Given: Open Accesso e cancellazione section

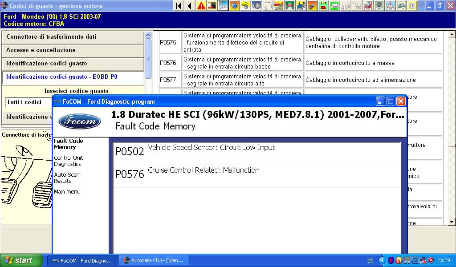Looking at the screenshot, I should click(x=73, y=50).
